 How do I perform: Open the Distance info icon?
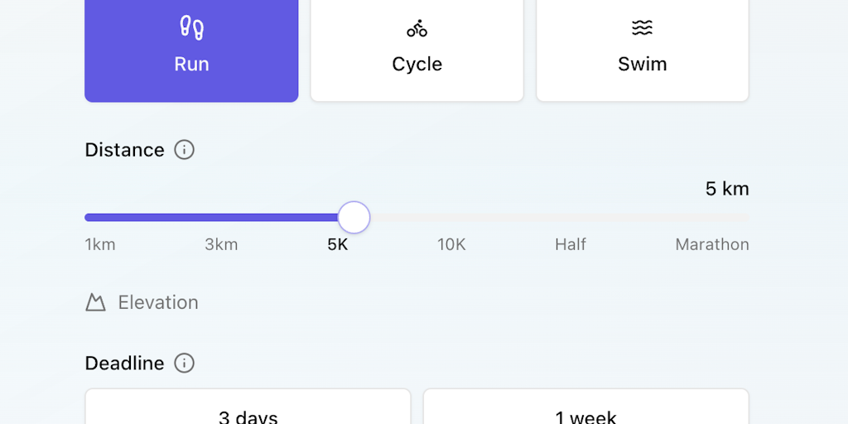[184, 150]
